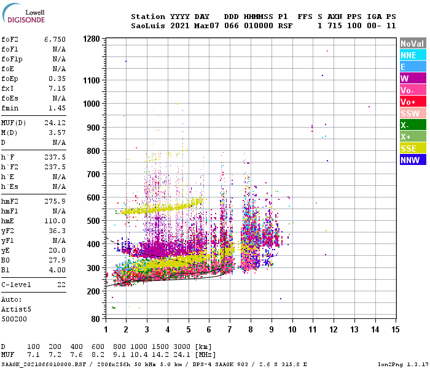Click the 3000 km distance column header
This screenshot has height=368, width=430.
click(182, 347)
